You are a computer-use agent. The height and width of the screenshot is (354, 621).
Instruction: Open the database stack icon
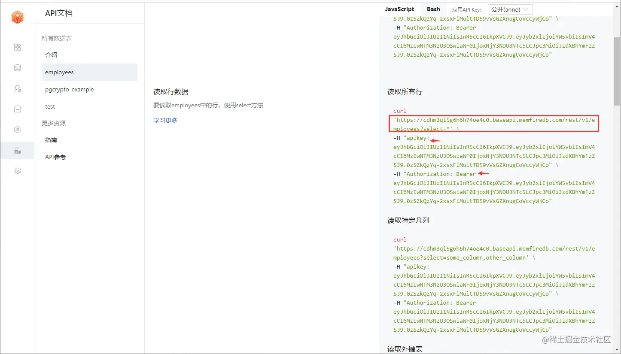click(18, 68)
